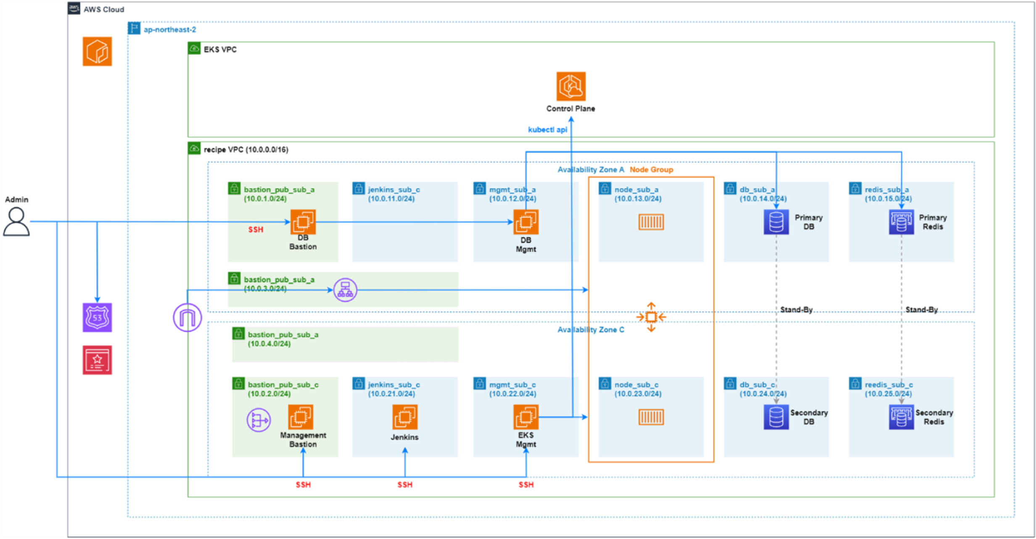Click the red Certificate Manager icon
This screenshot has height=539, width=1036.
point(97,360)
